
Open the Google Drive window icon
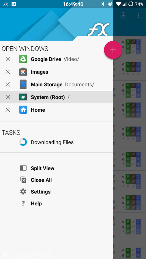(23, 59)
